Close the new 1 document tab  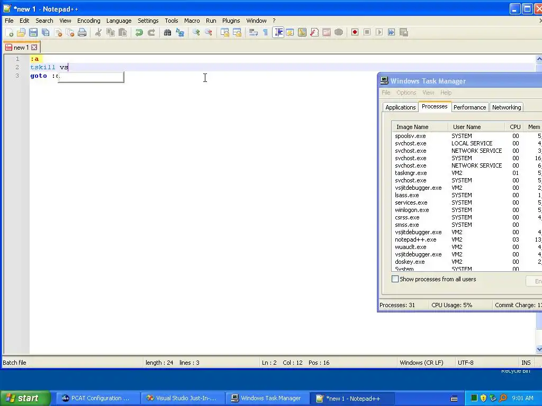point(34,47)
